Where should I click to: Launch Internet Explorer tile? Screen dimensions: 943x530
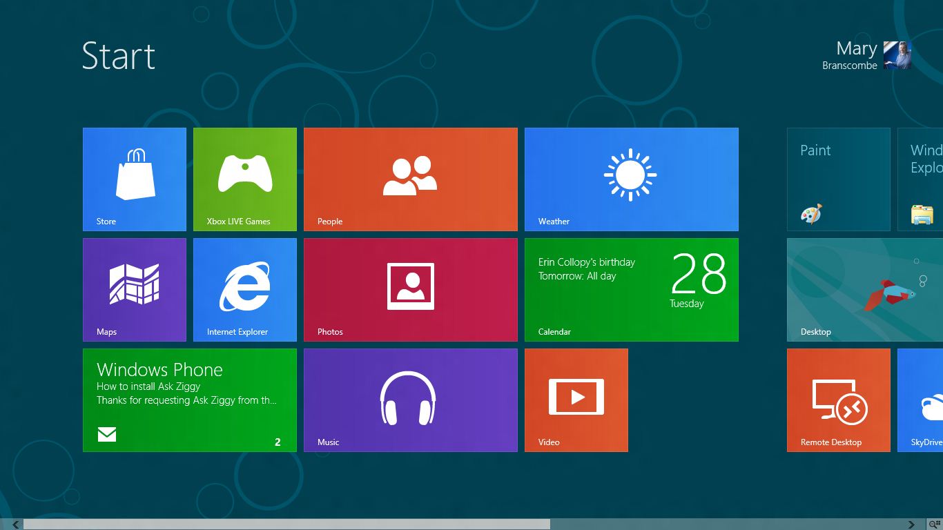245,290
